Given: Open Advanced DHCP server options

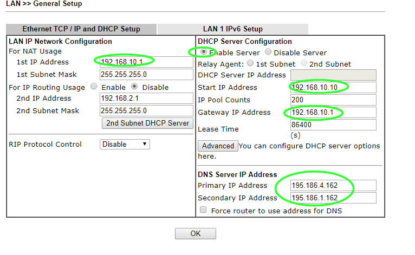Looking at the screenshot, I should pos(218,146).
